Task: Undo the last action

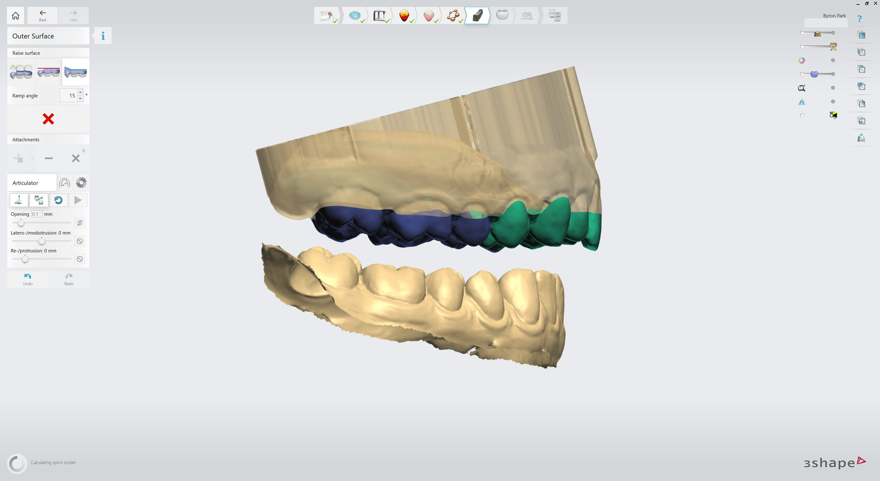Action: click(x=27, y=279)
